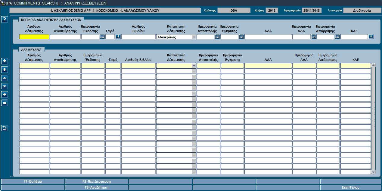This screenshot has height=191, width=382.
Task: Click the ΑΣΚΛΗΠΙΟΣ DEMO organization header bar
Action: point(105,10)
